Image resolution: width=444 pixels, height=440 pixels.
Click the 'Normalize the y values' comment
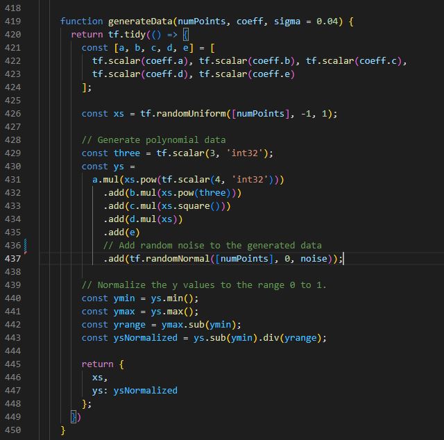[x=204, y=285]
